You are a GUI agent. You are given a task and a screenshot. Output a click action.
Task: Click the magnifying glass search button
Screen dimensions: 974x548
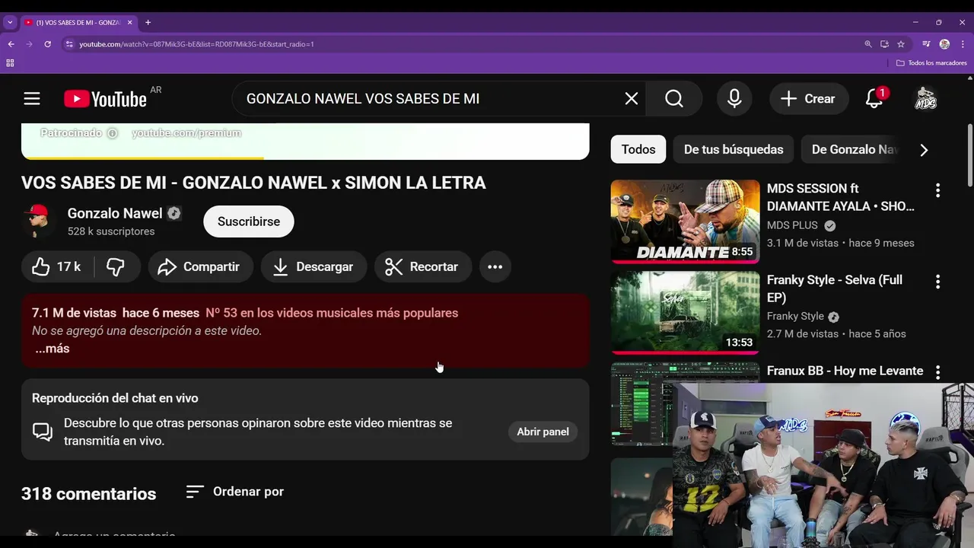pos(674,98)
